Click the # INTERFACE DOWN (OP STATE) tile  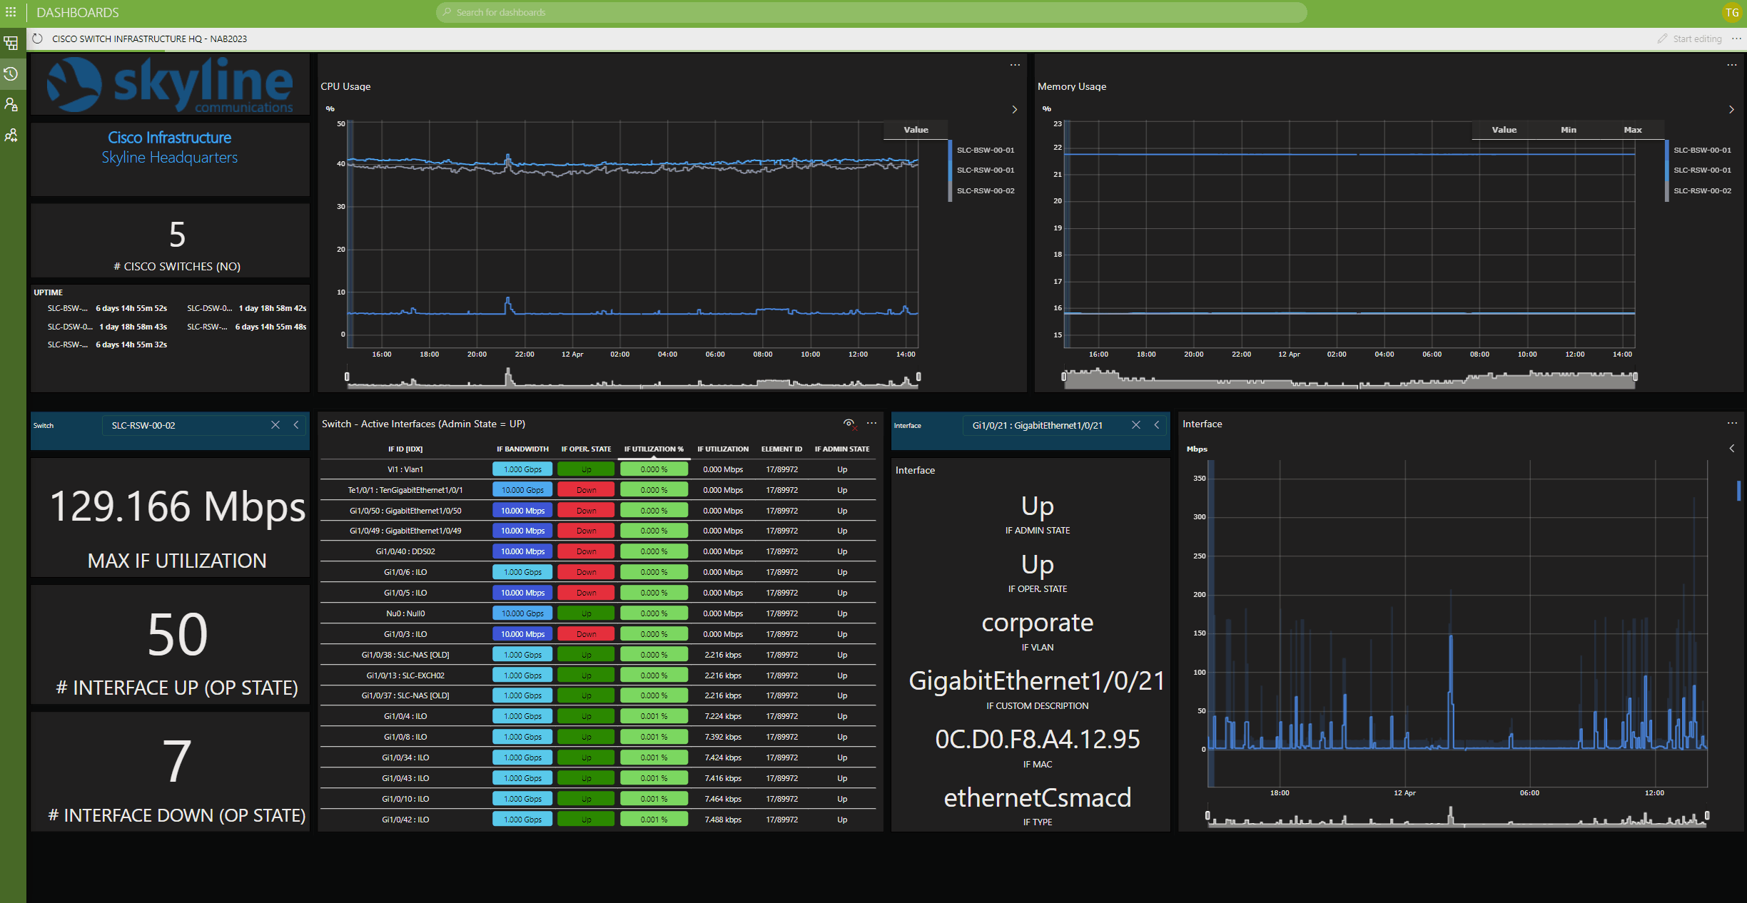click(x=170, y=772)
